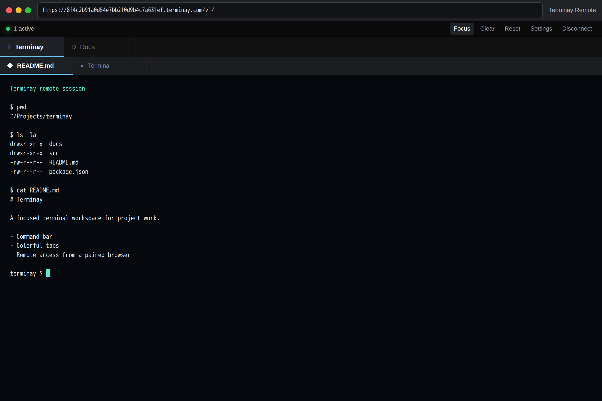This screenshot has height=401, width=602.
Task: Click the T icon on Terminay tab
Action: (x=9, y=47)
